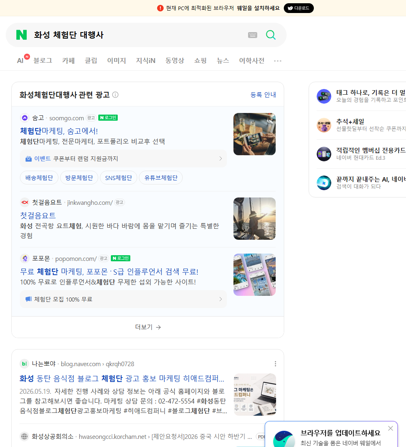
Task: Click the 포포몬 favicon icon
Action: [x=25, y=258]
